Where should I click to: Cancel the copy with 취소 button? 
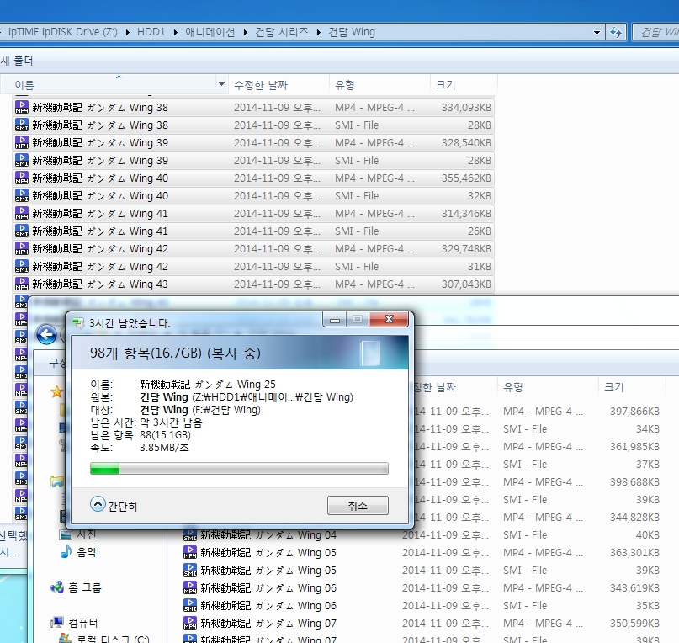click(x=358, y=506)
